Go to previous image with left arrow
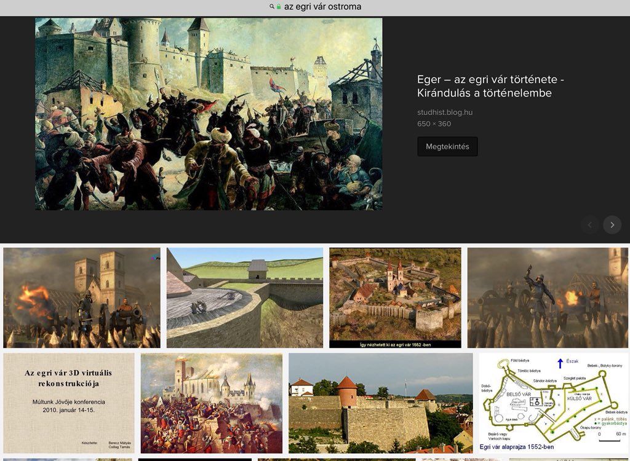 590,225
